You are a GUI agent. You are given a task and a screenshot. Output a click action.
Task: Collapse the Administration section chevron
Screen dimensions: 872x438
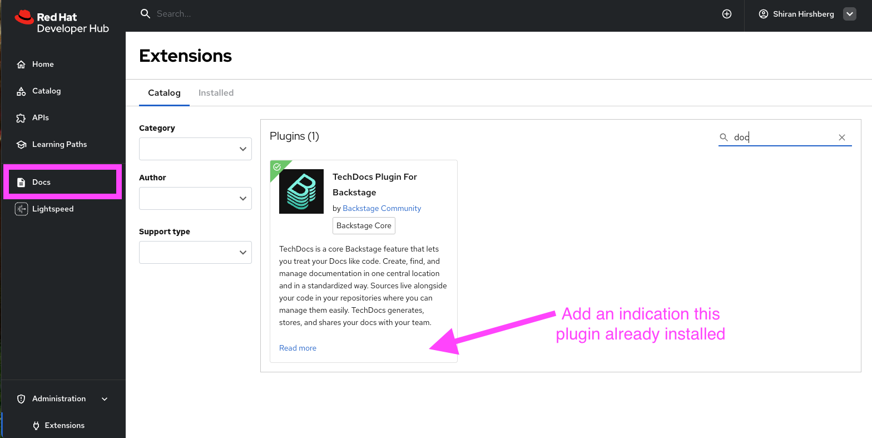coord(105,399)
